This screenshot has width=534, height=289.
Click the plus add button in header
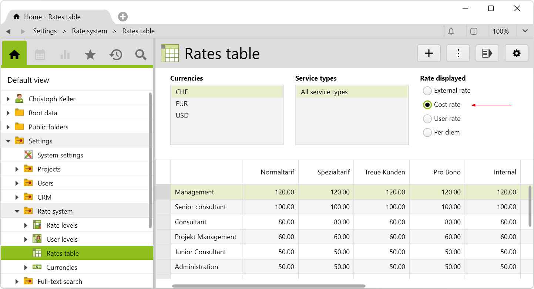[x=429, y=54]
